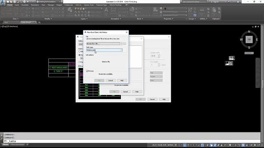264x148 pixels.
Task: Switch to the Insert ribbon tab
Action: click(16, 5)
